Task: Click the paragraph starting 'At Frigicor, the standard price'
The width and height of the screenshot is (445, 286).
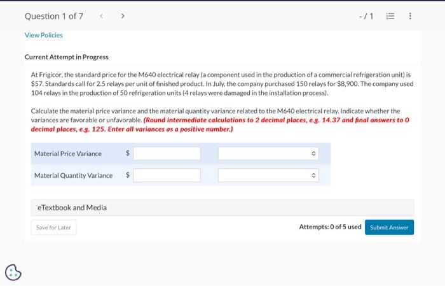Action: (222, 84)
